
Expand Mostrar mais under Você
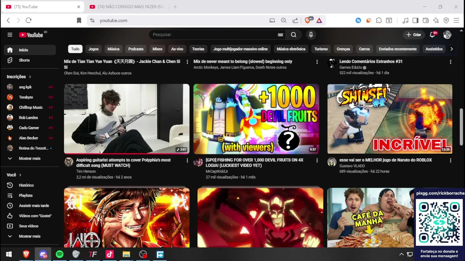coord(30,236)
